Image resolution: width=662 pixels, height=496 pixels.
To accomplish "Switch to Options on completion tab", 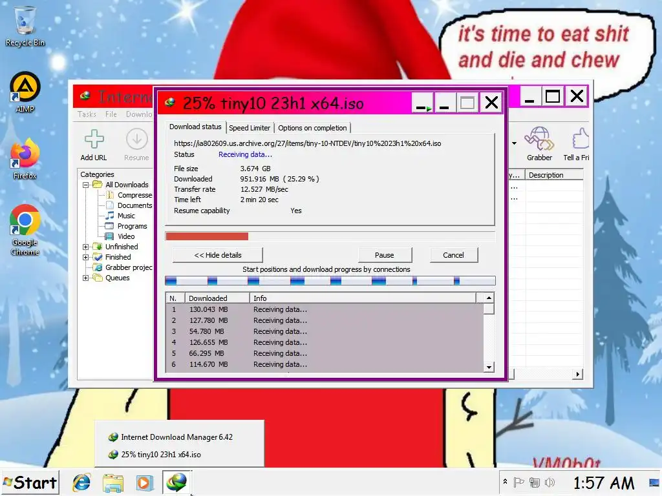I will tap(312, 128).
